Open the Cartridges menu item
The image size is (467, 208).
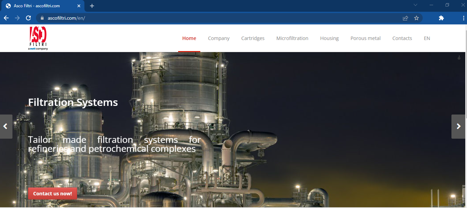[253, 38]
